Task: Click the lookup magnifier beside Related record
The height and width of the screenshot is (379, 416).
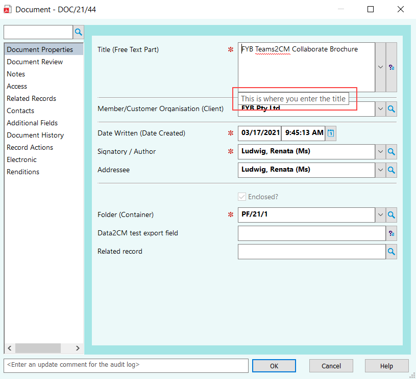Action: (x=391, y=251)
